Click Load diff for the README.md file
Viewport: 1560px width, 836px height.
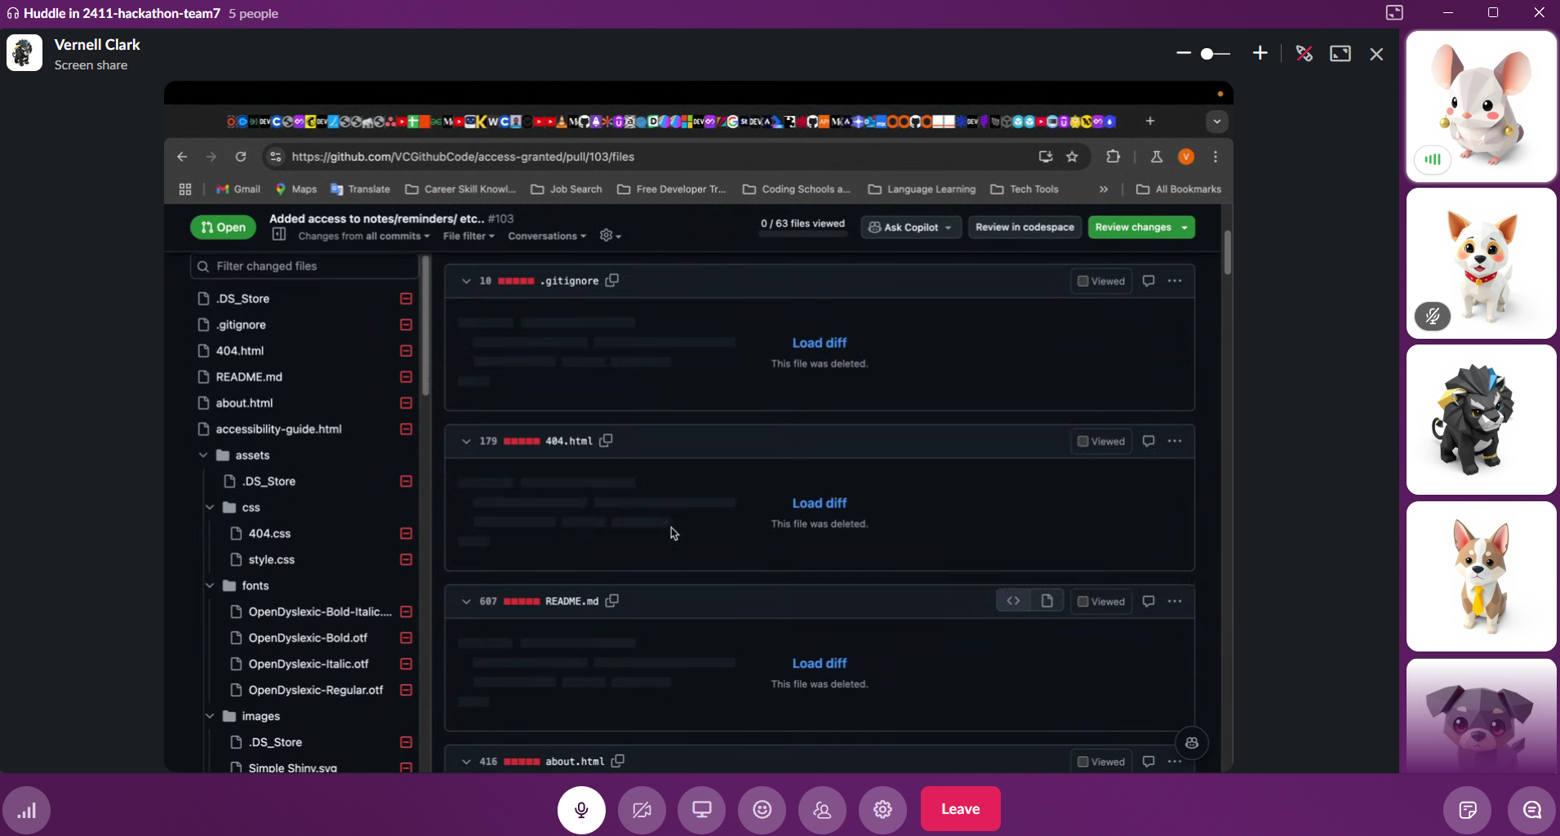819,663
